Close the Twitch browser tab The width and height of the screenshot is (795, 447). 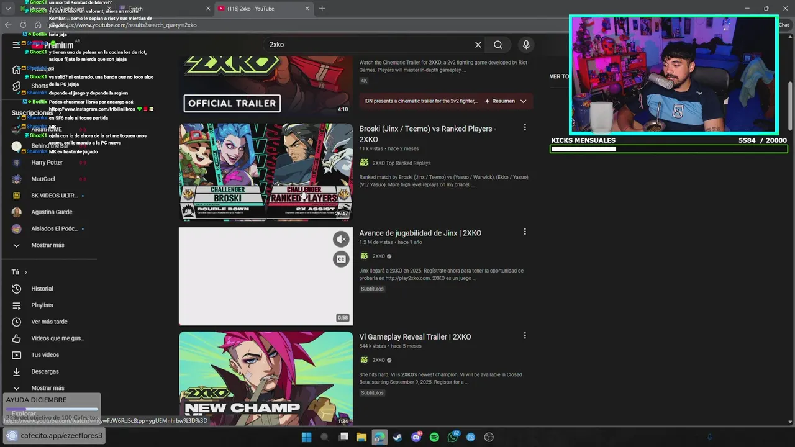[208, 9]
